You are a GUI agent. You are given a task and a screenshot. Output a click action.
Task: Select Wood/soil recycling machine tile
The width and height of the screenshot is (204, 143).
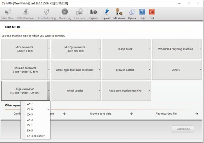(x=175, y=49)
